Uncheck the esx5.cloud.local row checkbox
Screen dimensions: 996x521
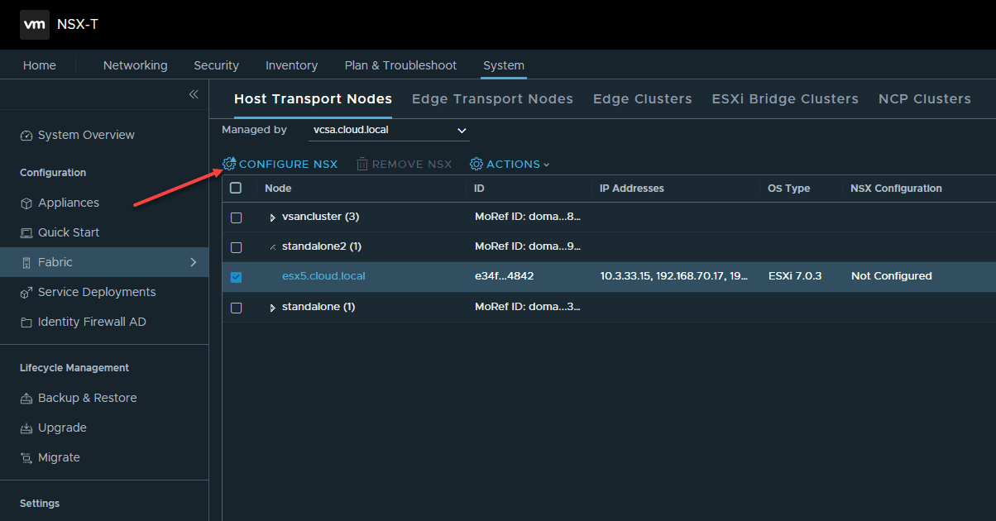tap(236, 277)
